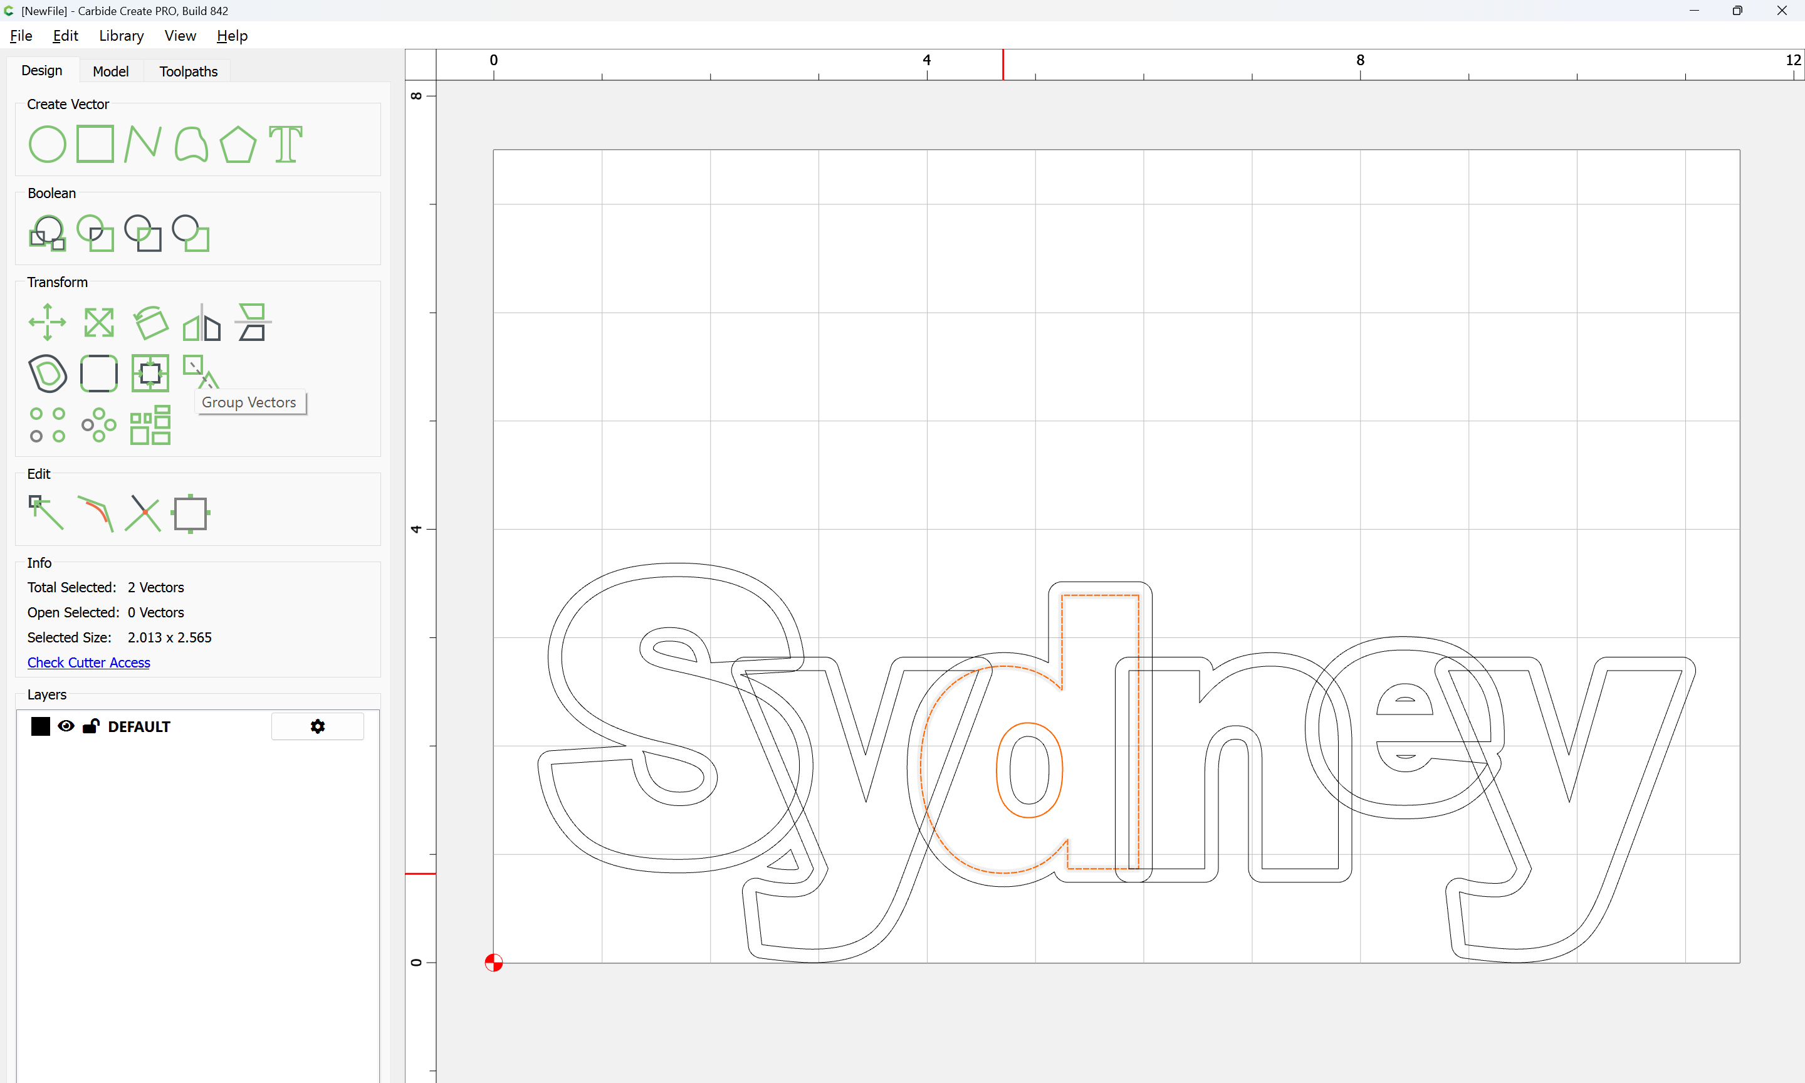Open the File menu
The width and height of the screenshot is (1805, 1083).
pos(21,36)
